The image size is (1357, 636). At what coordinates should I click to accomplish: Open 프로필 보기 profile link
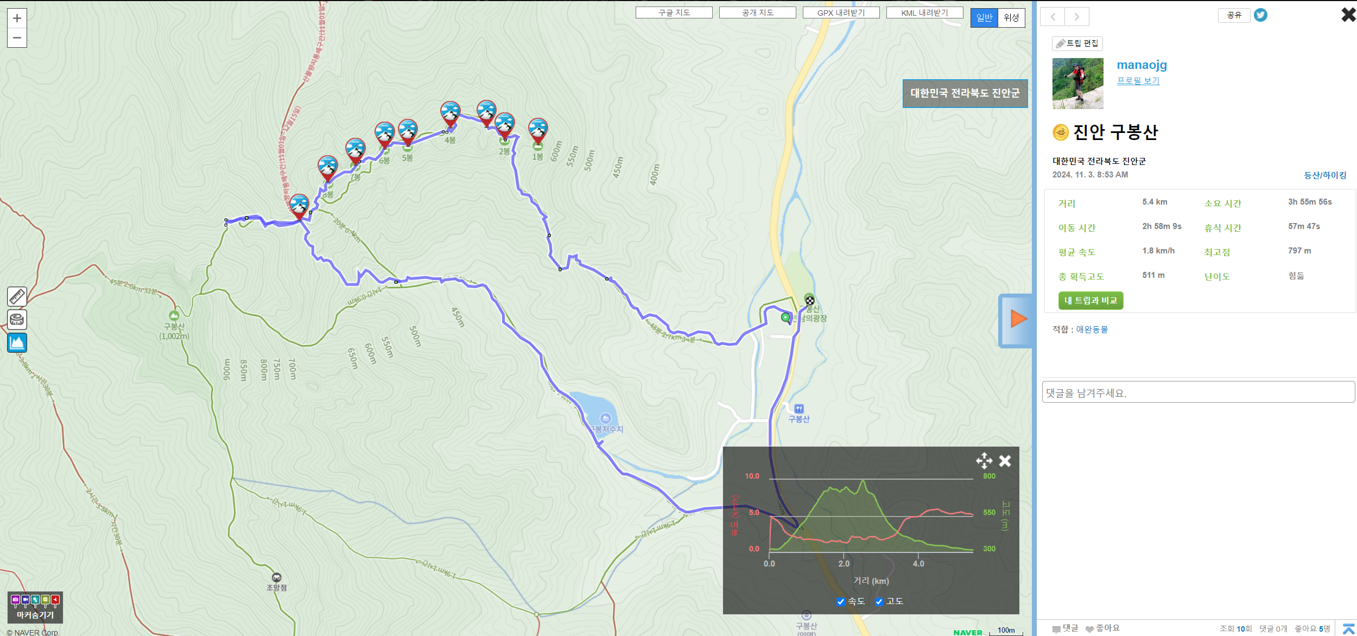pyautogui.click(x=1138, y=80)
